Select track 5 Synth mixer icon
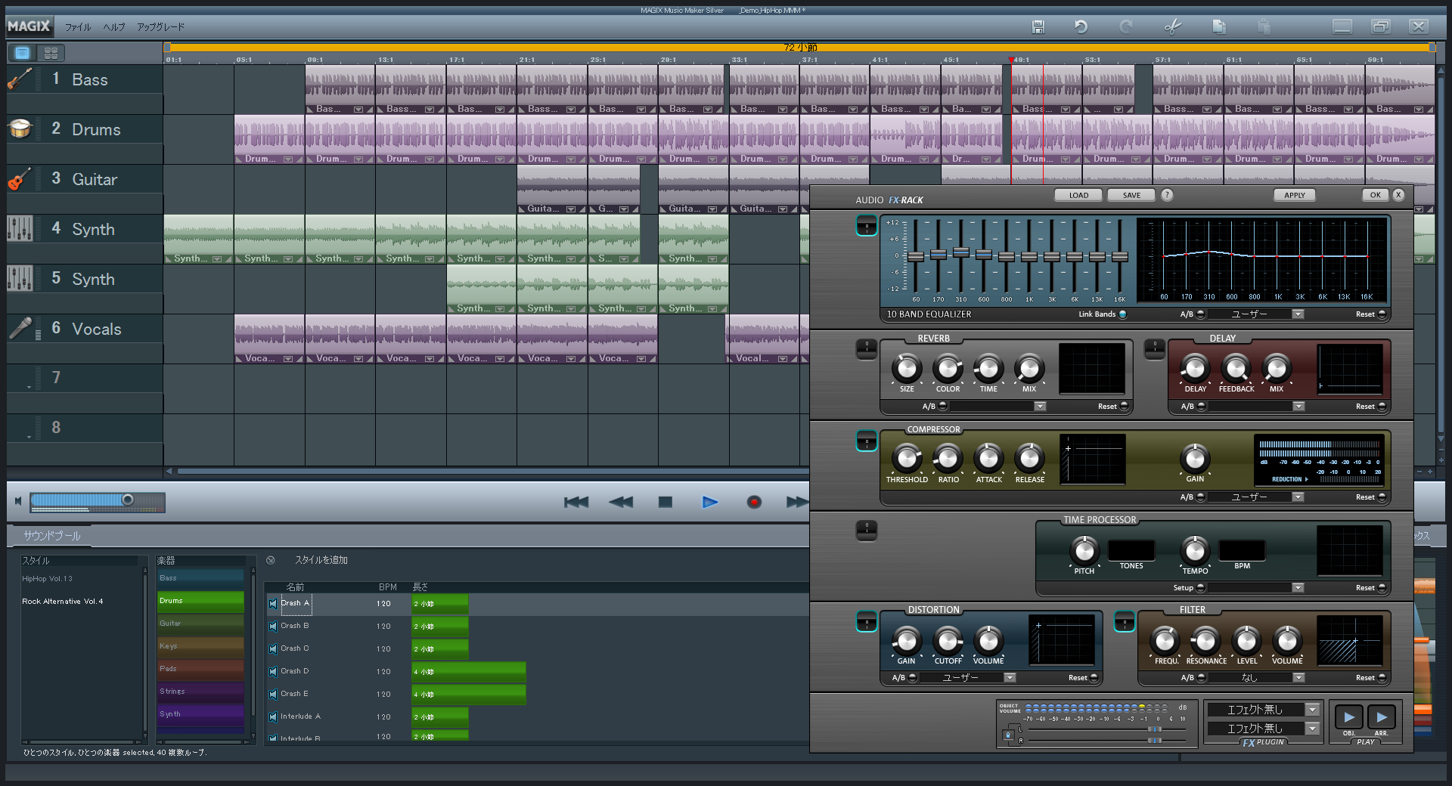 click(20, 278)
